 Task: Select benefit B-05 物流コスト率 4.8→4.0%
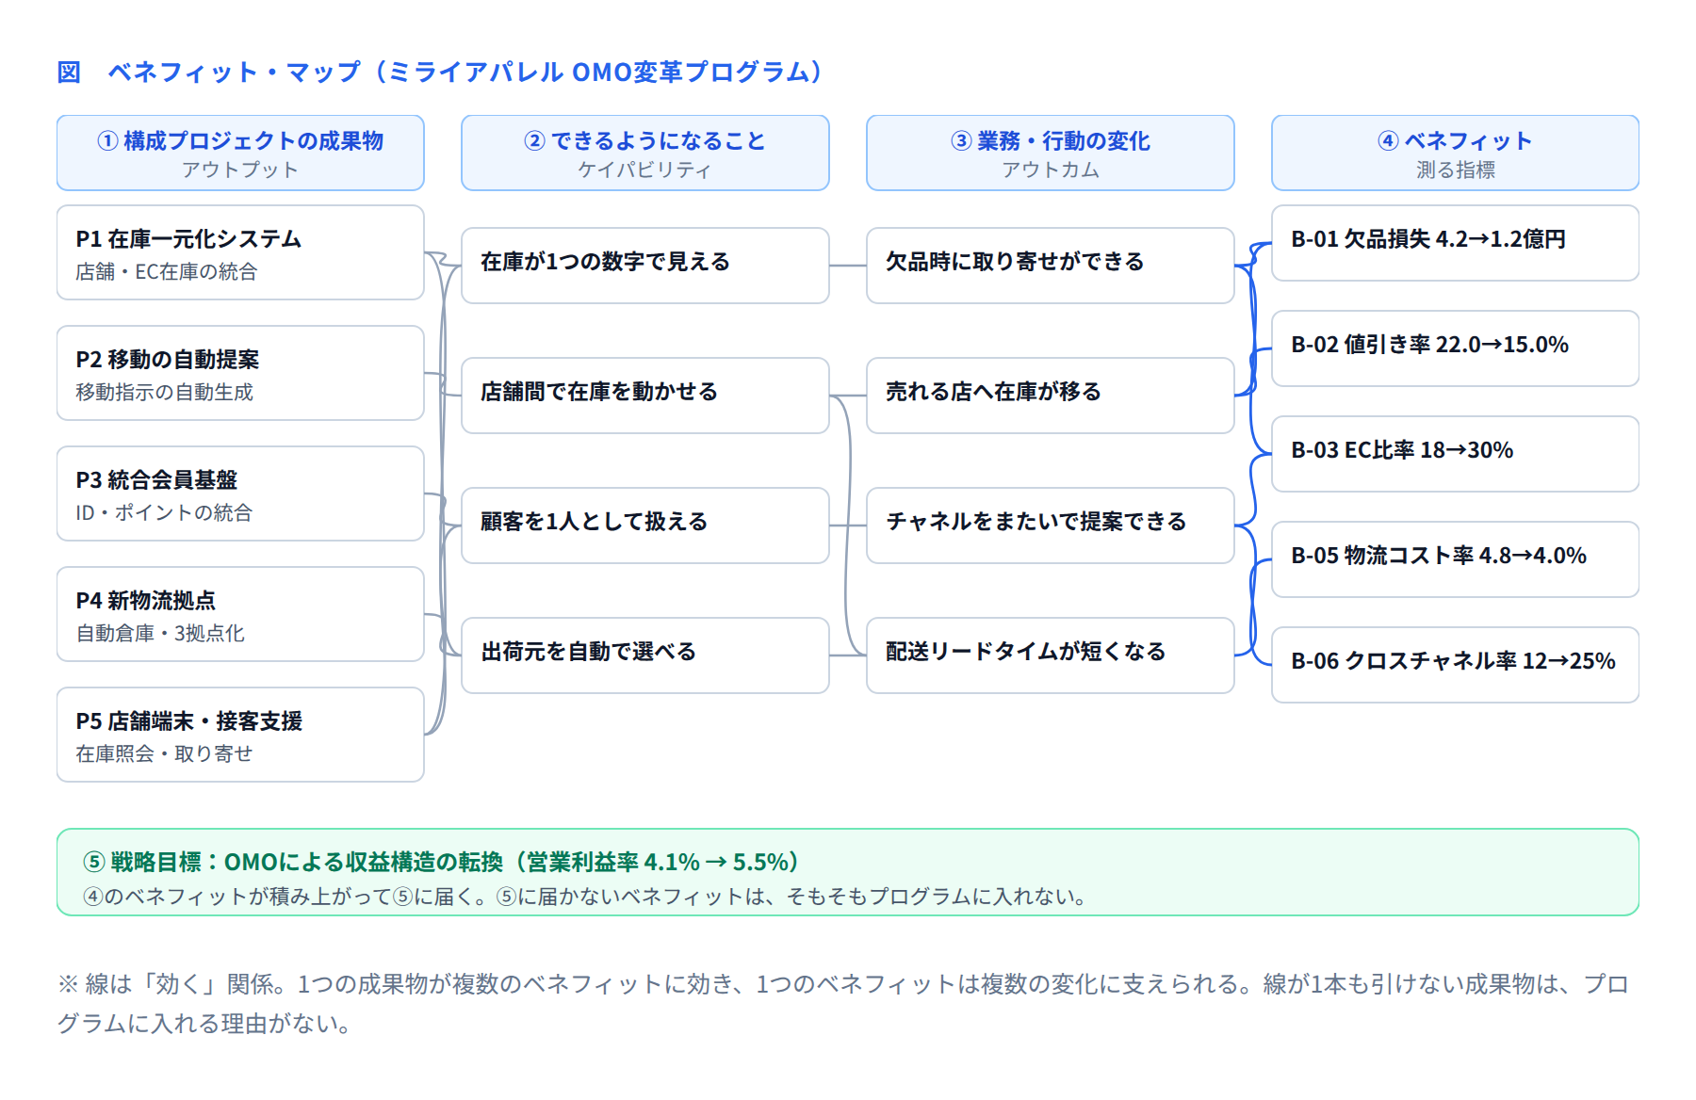1456,559
